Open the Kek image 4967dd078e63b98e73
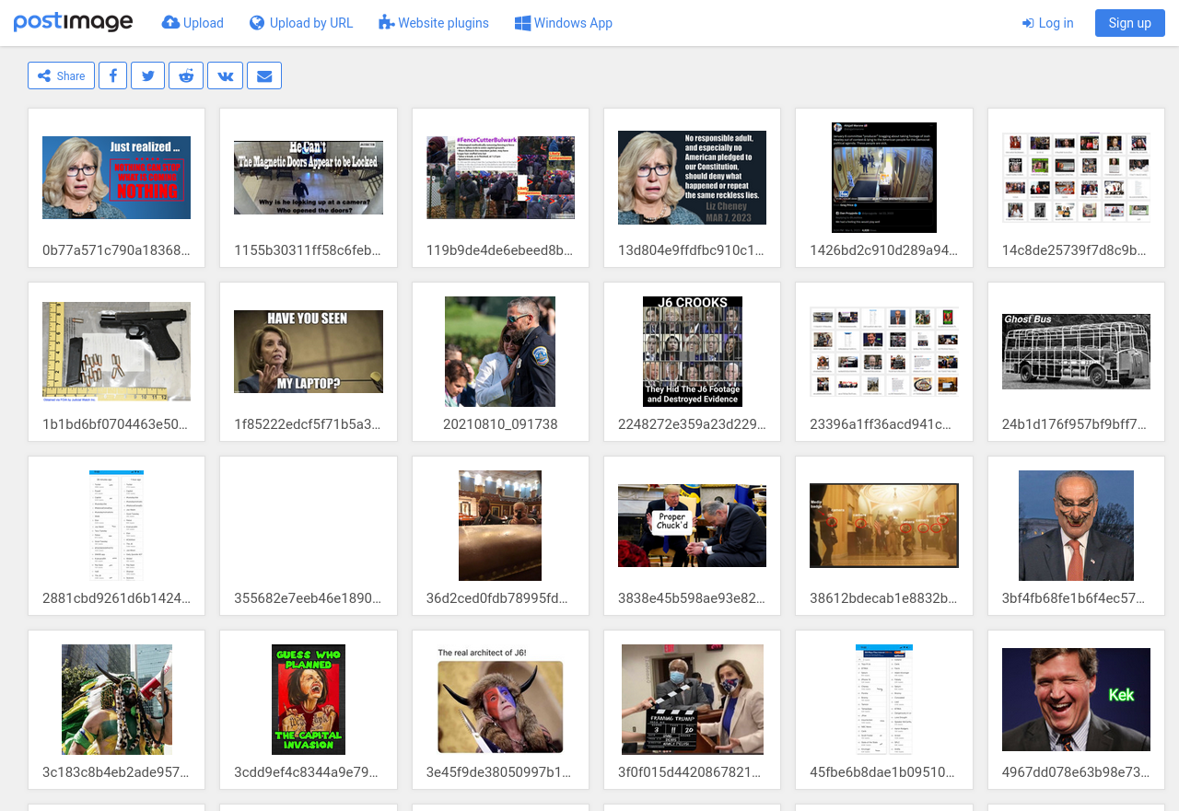The image size is (1179, 811). click(x=1076, y=700)
